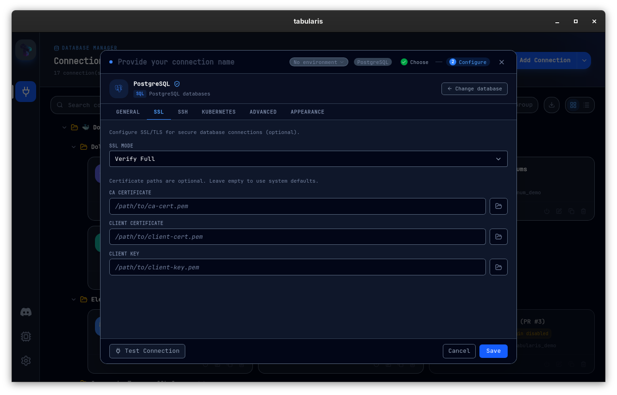The image size is (617, 395).
Task: Select the SSL tab
Action: [159, 112]
